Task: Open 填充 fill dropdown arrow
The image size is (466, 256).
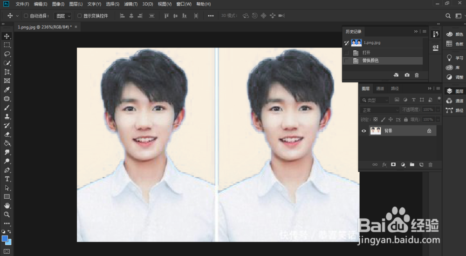Action: coord(438,119)
